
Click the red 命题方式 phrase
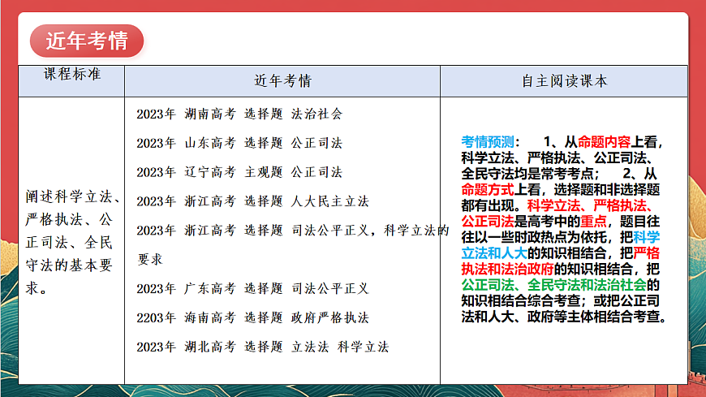click(488, 190)
